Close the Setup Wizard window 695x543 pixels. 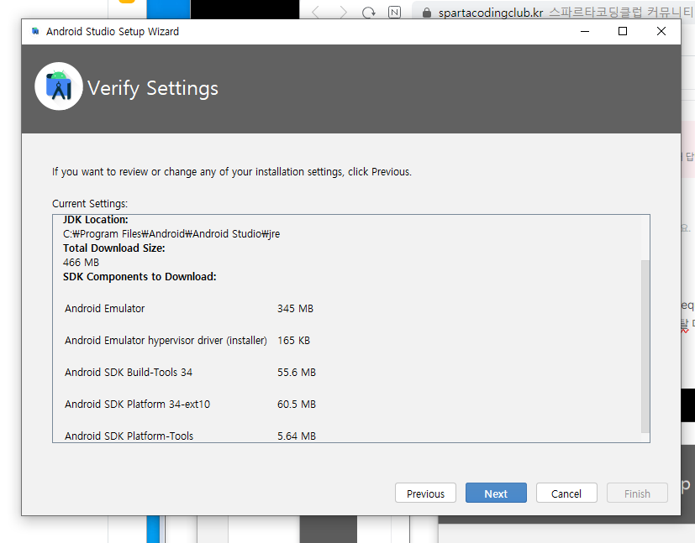661,31
